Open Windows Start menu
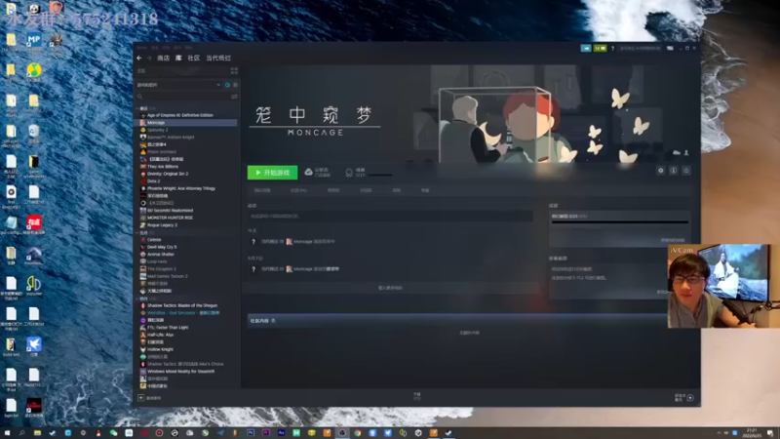This screenshot has height=439, width=780. [7, 433]
